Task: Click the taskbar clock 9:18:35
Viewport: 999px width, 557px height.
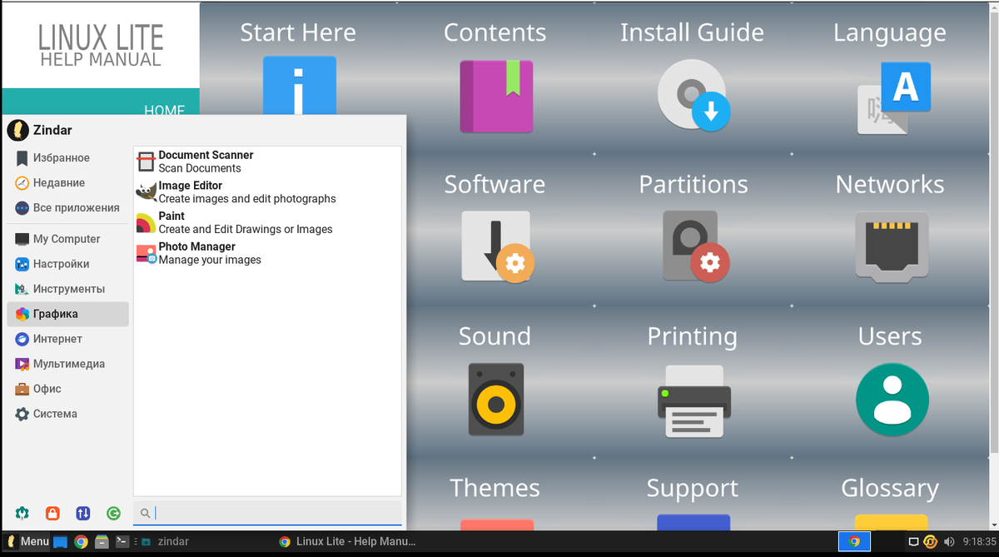Action: 978,542
